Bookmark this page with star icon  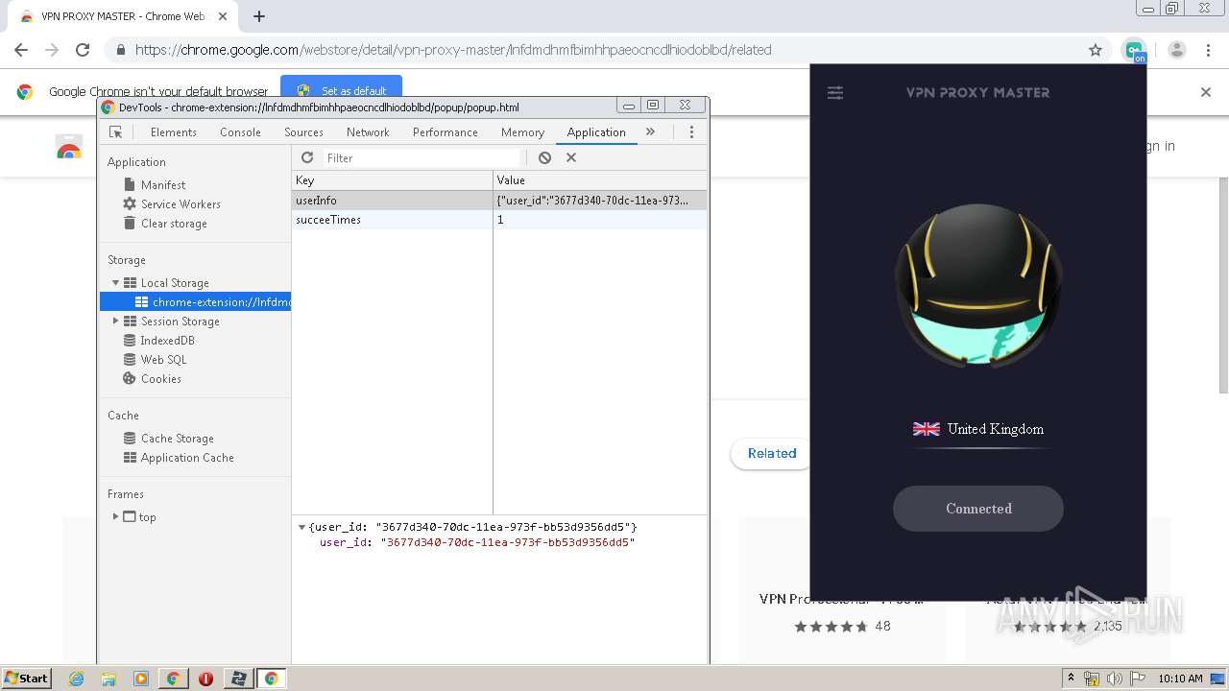(1096, 50)
